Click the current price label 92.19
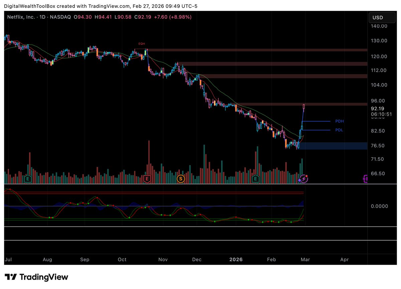Screen dimensions: 401x289 tap(377, 109)
